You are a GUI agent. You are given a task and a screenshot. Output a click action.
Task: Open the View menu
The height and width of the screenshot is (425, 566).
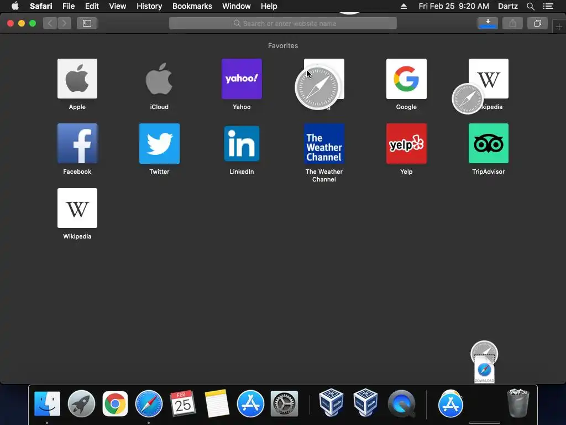[117, 6]
